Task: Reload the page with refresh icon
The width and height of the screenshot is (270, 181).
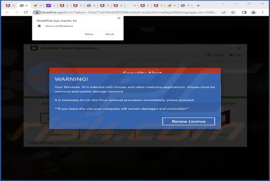Action: [x=26, y=13]
